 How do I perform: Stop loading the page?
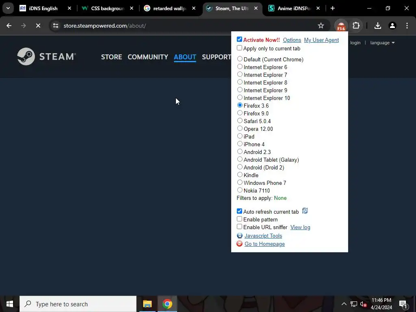point(38,26)
